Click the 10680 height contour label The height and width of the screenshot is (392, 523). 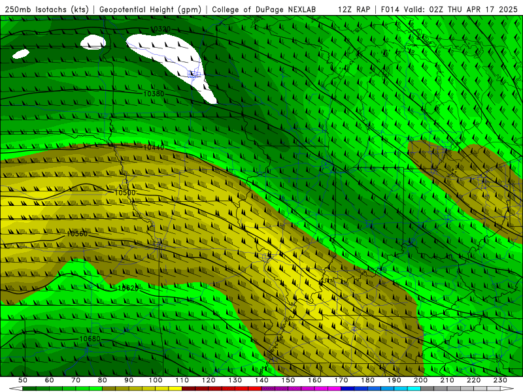(90, 338)
